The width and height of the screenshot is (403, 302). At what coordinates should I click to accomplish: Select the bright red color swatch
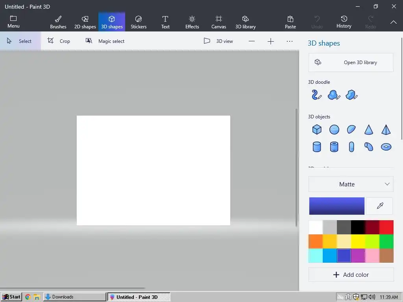386,227
